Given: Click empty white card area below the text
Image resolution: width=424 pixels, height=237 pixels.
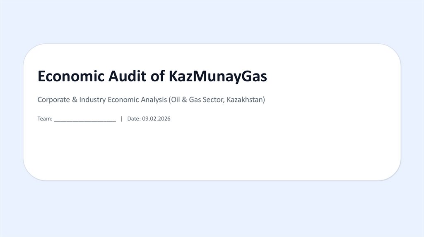Looking at the screenshot, I should click(x=211, y=153).
